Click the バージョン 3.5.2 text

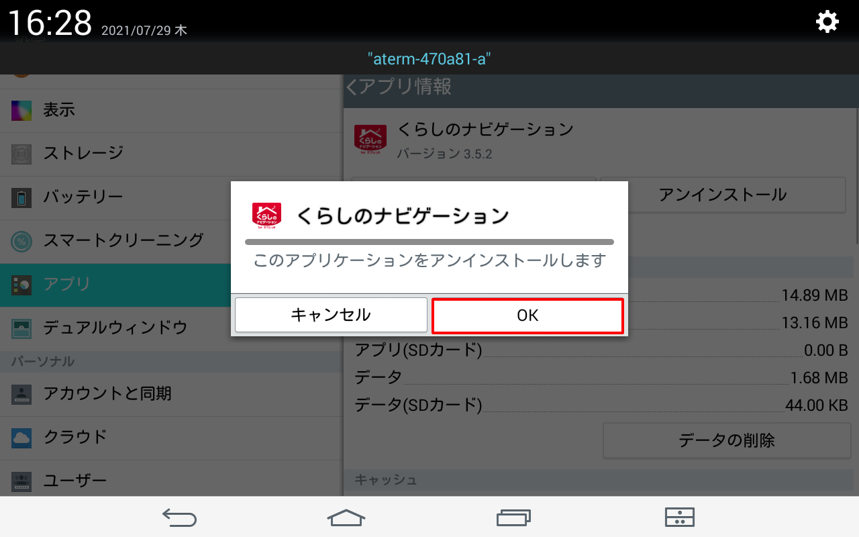click(444, 154)
